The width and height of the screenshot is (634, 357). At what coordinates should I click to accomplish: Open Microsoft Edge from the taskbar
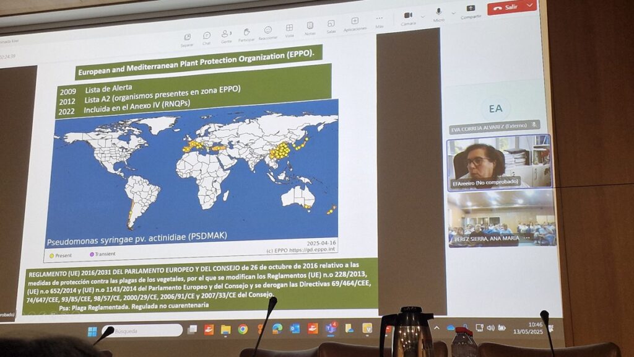click(x=277, y=328)
